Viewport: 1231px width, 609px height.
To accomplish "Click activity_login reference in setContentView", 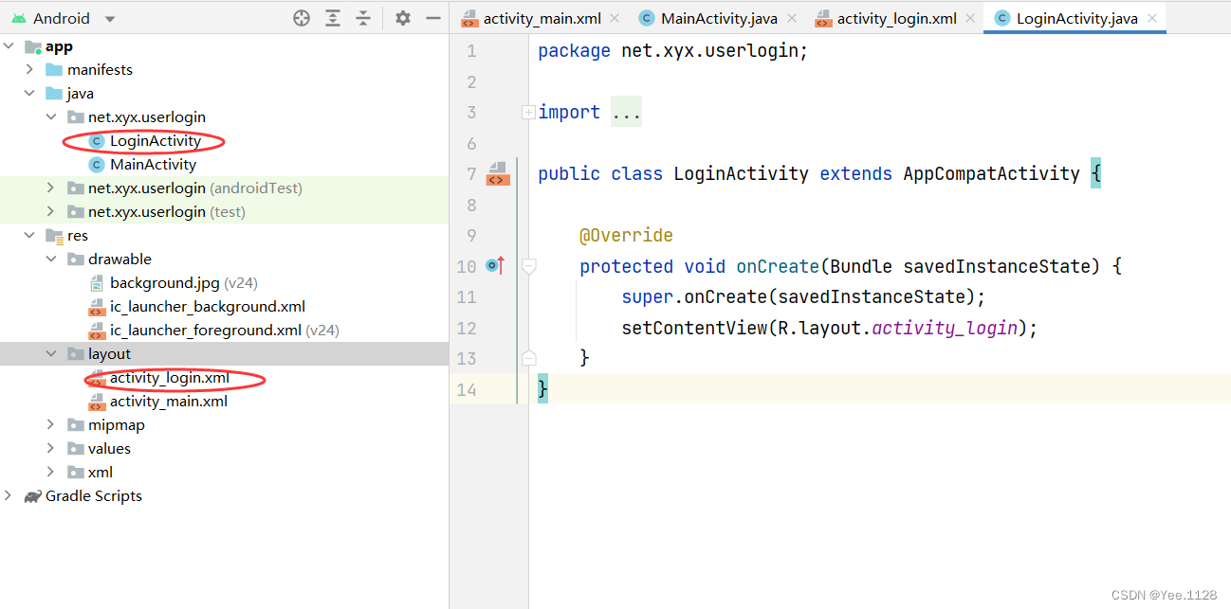I will [x=945, y=328].
